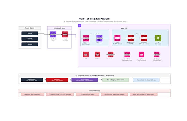Viewport: 187px width, 121px height.
Task: Click the Tenant B box
Action: 30,39
